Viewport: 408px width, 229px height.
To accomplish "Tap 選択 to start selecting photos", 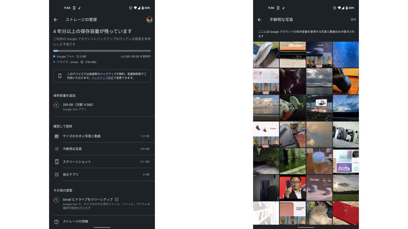I will click(354, 20).
